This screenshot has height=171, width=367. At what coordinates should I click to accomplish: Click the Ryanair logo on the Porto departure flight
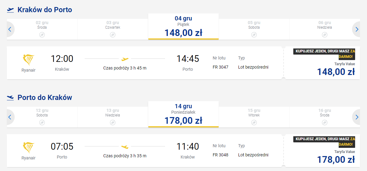[29, 148]
